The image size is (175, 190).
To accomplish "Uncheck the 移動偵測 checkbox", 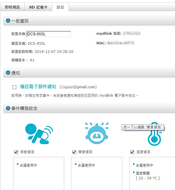I will [16, 152].
